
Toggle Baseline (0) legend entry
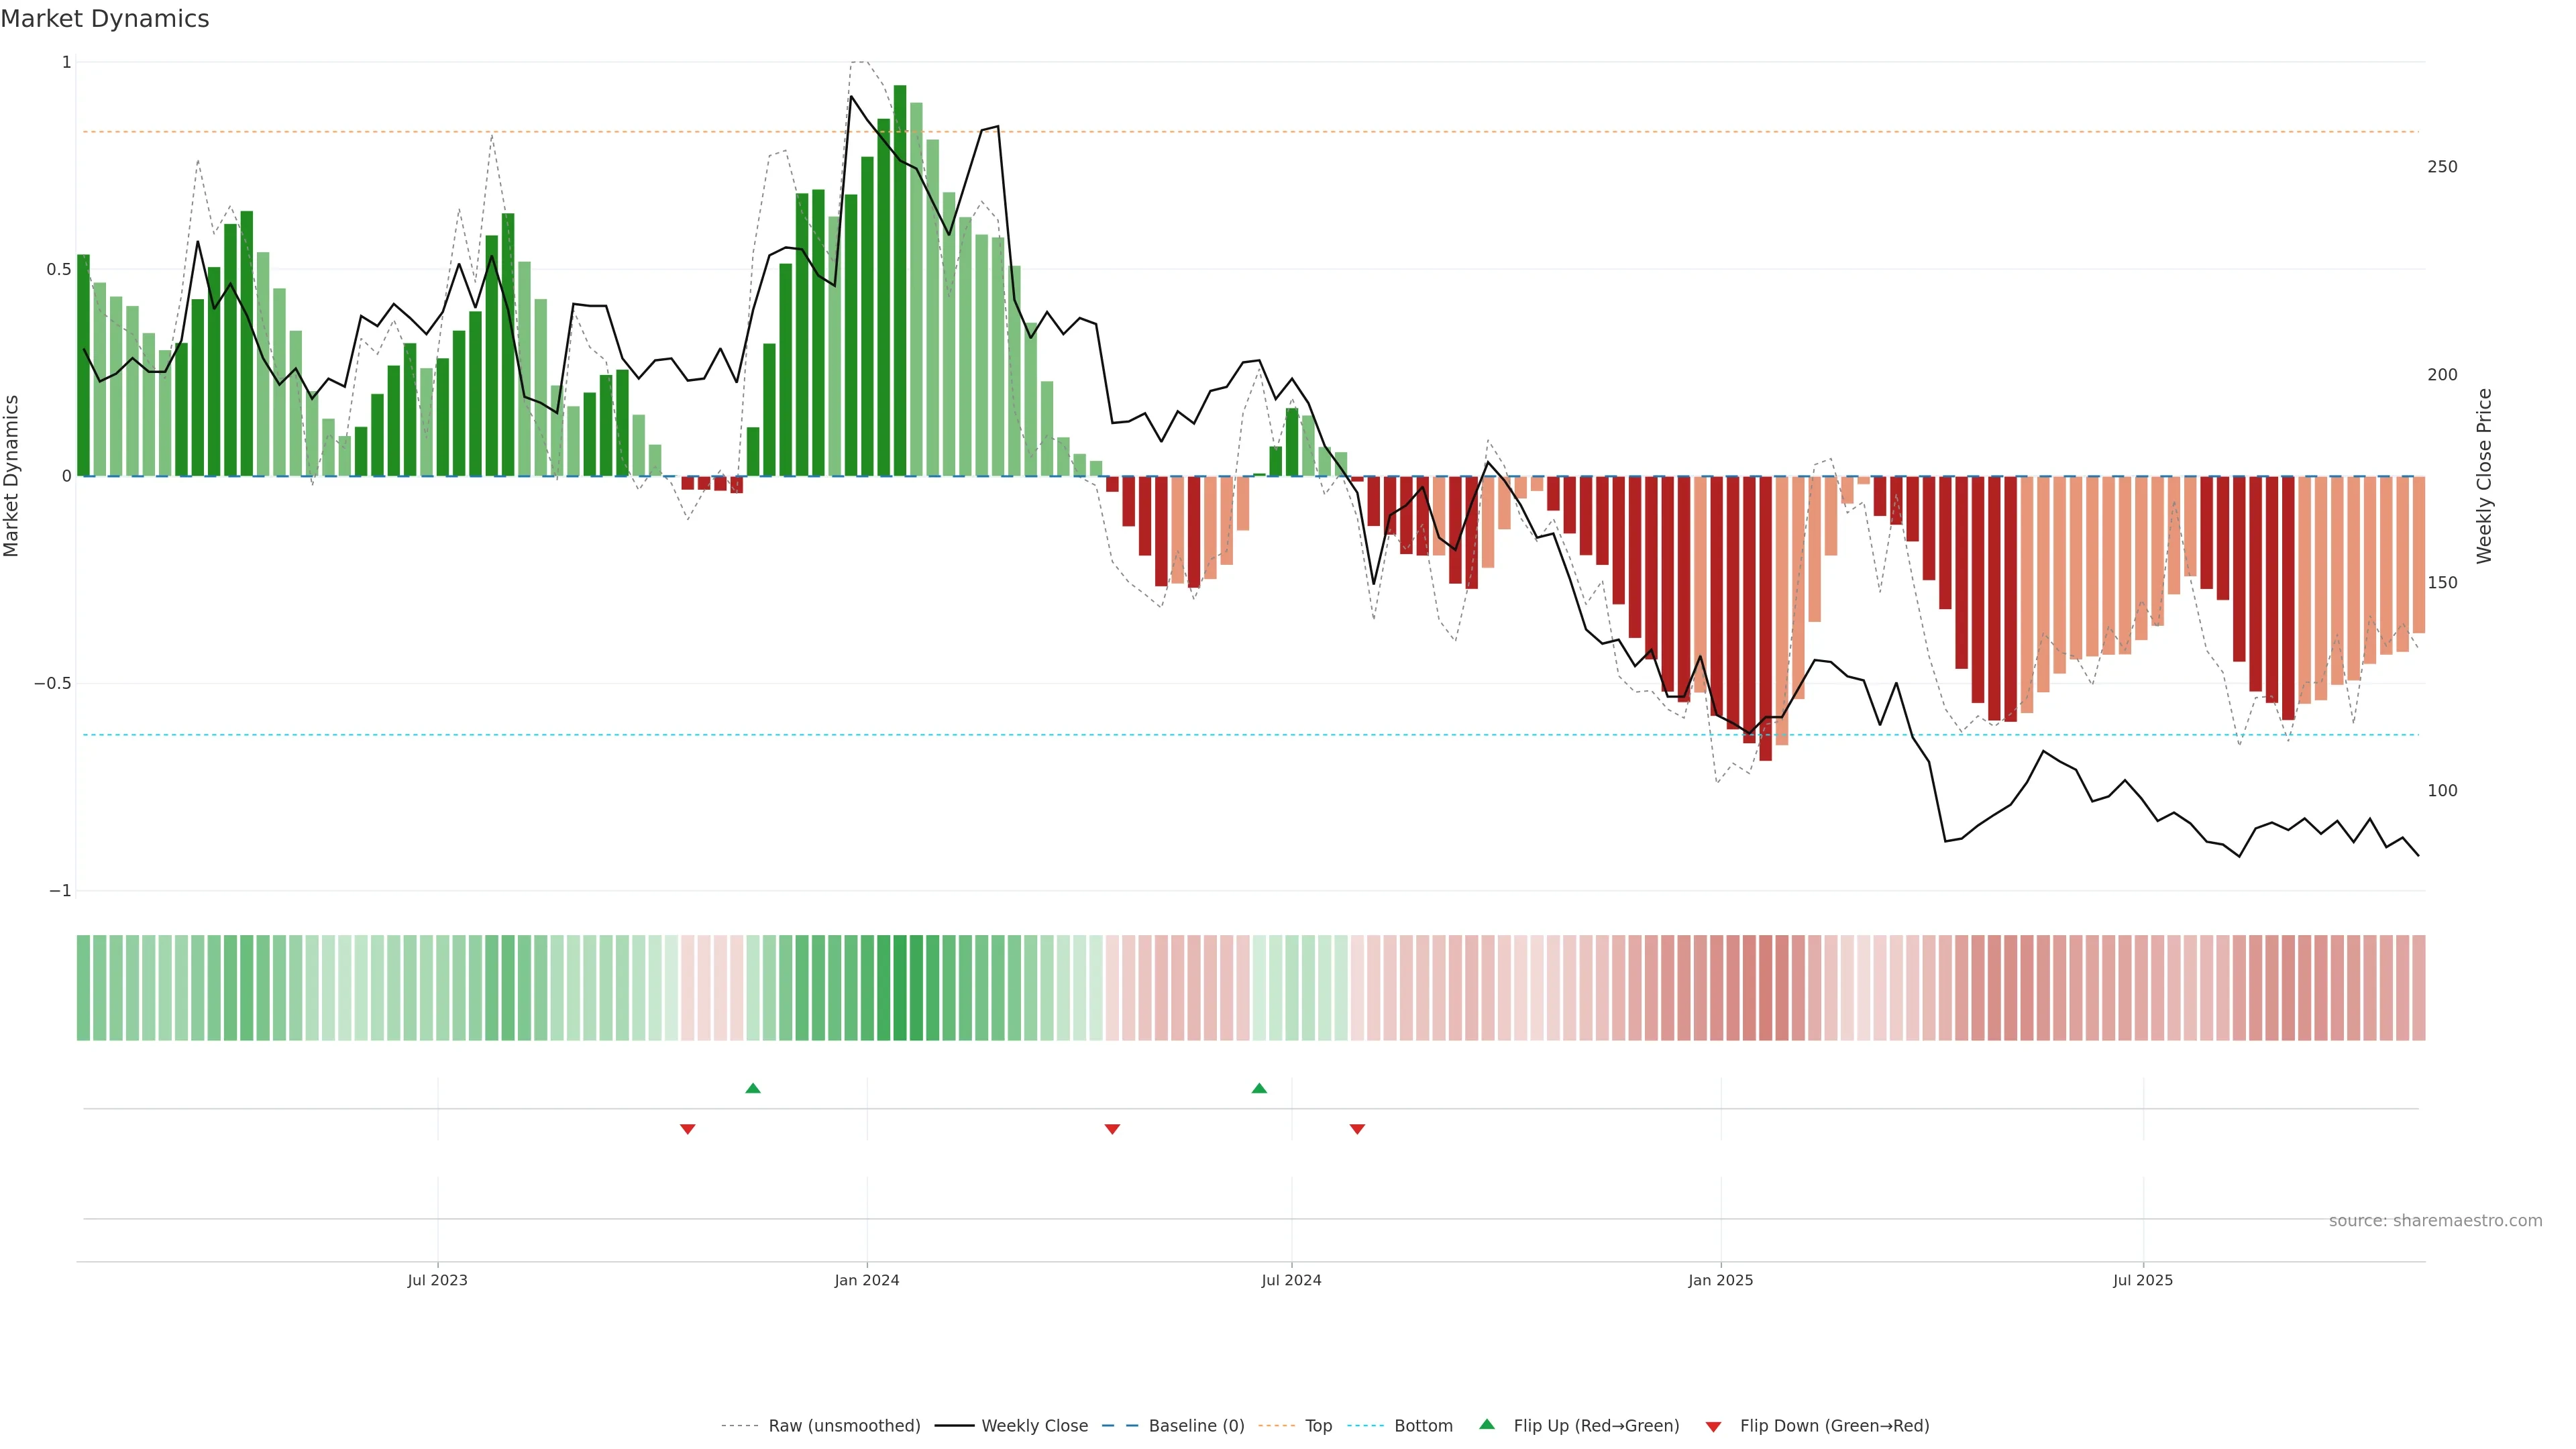coord(1196,1426)
